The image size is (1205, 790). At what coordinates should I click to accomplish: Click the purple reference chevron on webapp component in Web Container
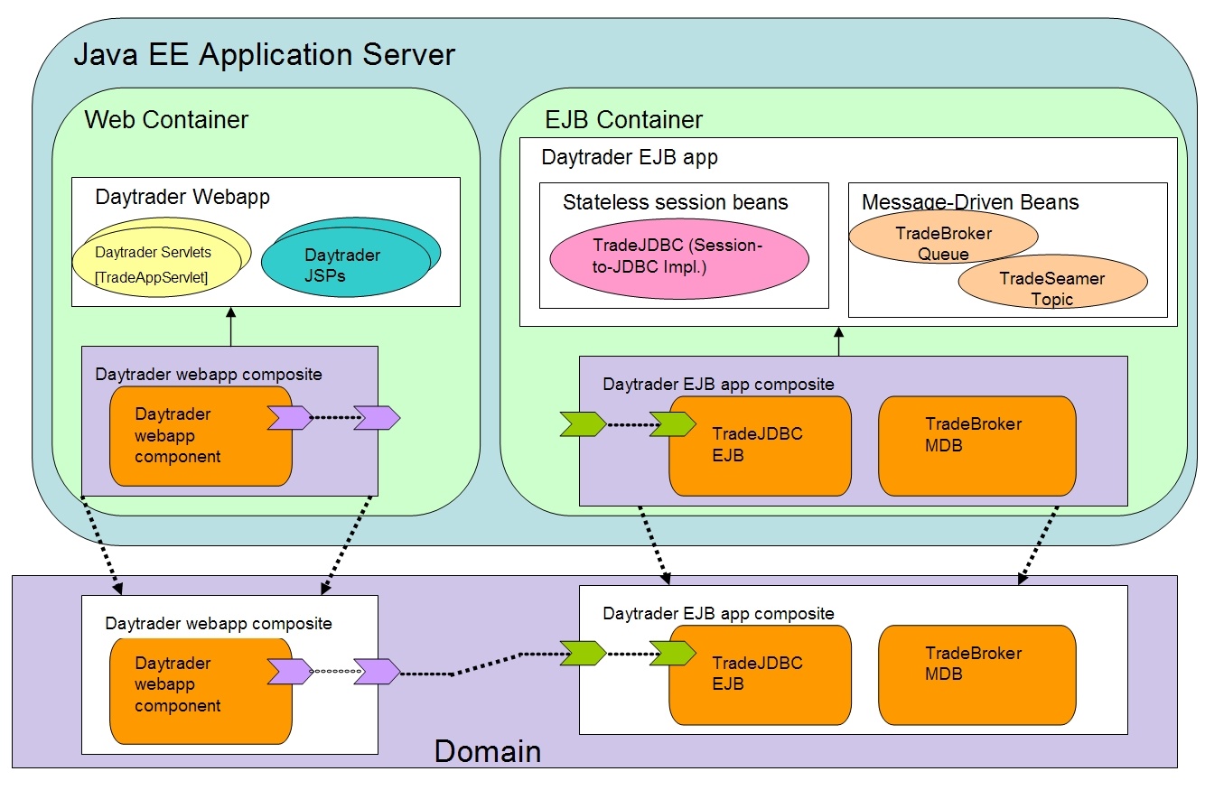(290, 417)
